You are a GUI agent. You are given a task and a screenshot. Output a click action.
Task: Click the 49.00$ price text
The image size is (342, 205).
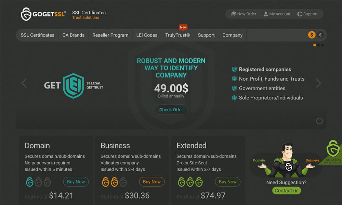coord(171,88)
